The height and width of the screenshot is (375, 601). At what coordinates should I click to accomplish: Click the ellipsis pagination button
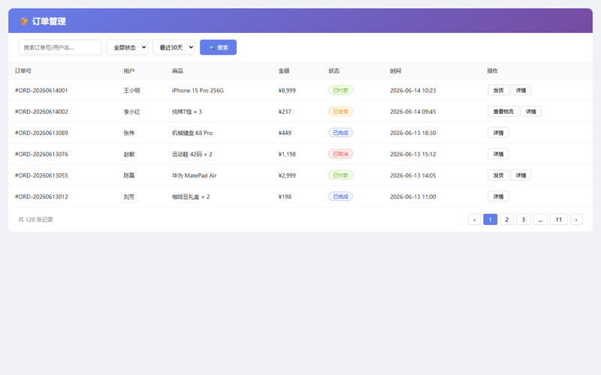tap(540, 220)
